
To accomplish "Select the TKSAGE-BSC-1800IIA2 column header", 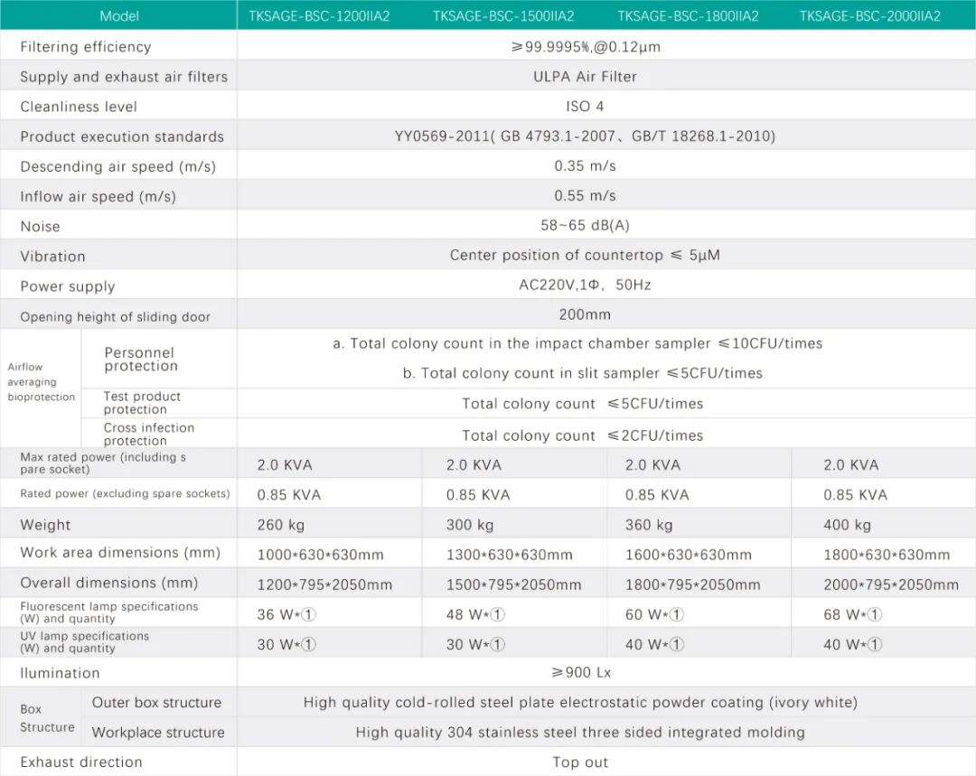I will (688, 16).
